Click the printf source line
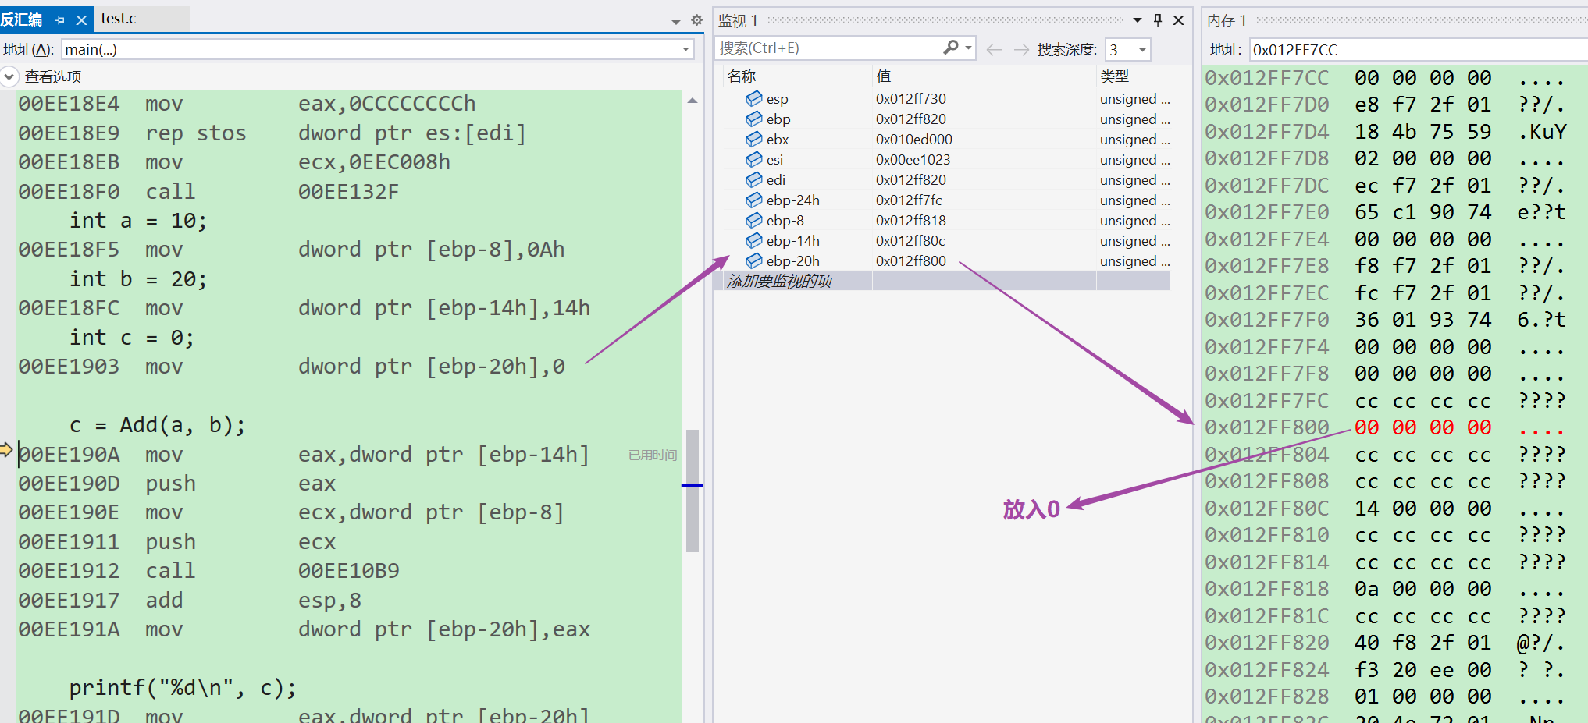 pyautogui.click(x=183, y=688)
